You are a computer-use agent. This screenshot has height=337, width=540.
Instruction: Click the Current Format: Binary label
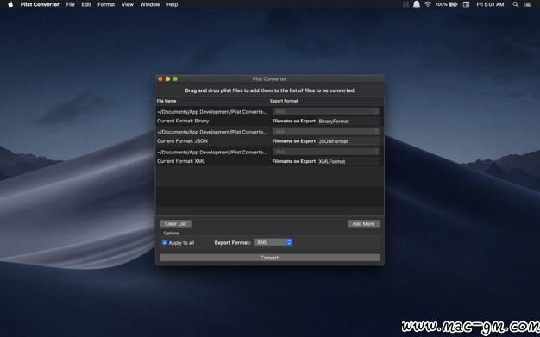183,121
